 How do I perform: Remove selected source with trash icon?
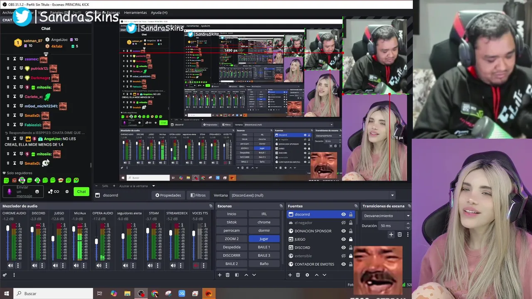(x=298, y=275)
